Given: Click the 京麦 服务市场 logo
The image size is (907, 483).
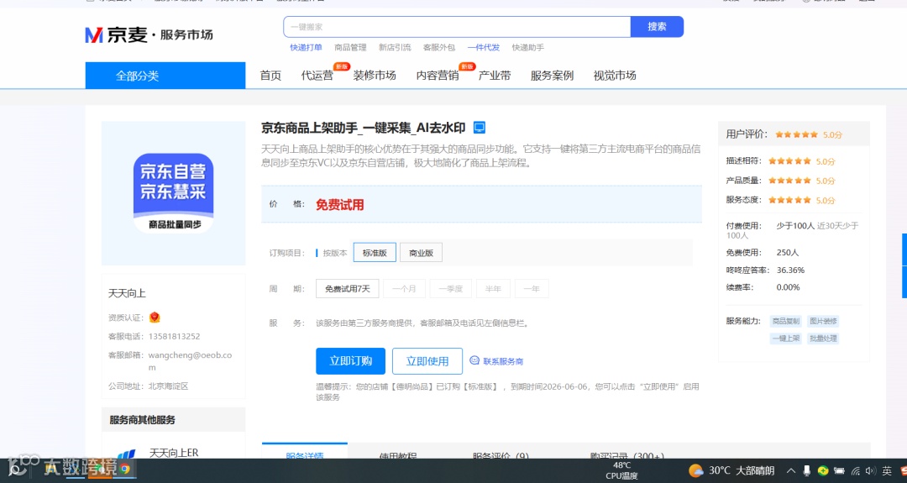Looking at the screenshot, I should pyautogui.click(x=149, y=34).
